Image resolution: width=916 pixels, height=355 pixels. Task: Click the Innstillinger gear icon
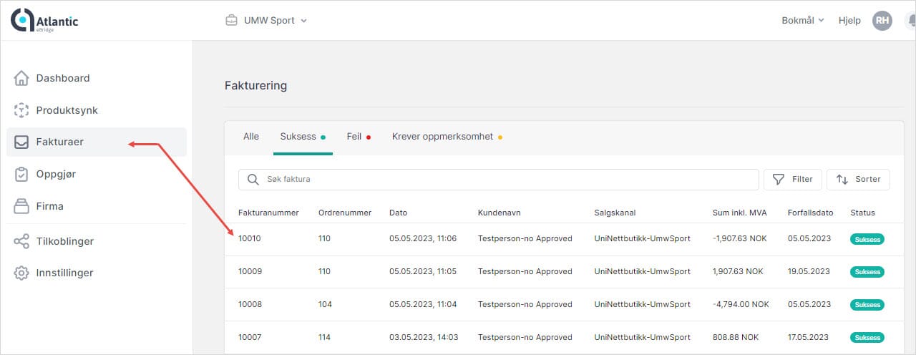(21, 273)
